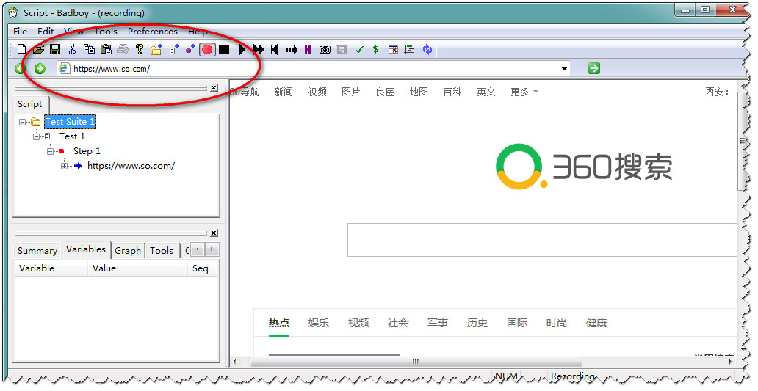Switch to the Variables tab

85,249
